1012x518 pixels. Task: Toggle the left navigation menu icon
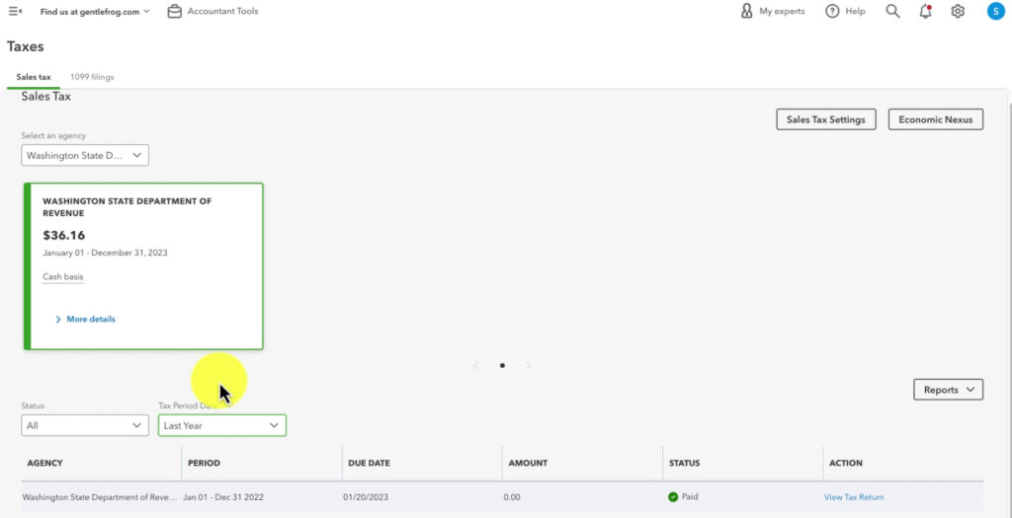click(15, 12)
